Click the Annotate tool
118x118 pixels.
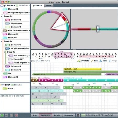(83, 61)
